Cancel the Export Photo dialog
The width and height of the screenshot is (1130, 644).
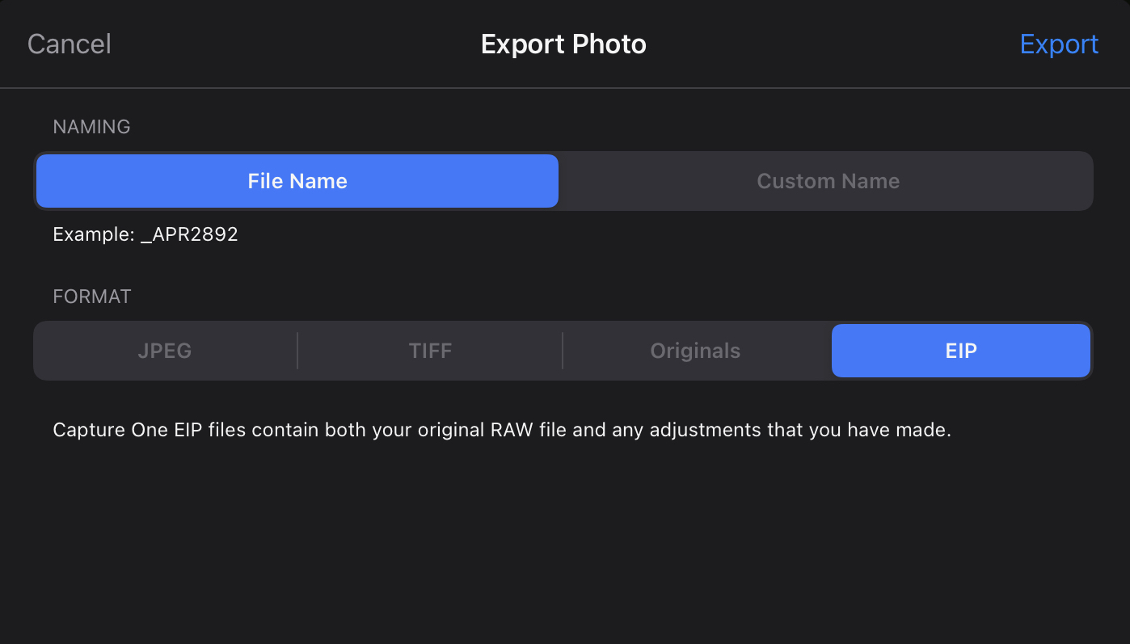pos(70,44)
